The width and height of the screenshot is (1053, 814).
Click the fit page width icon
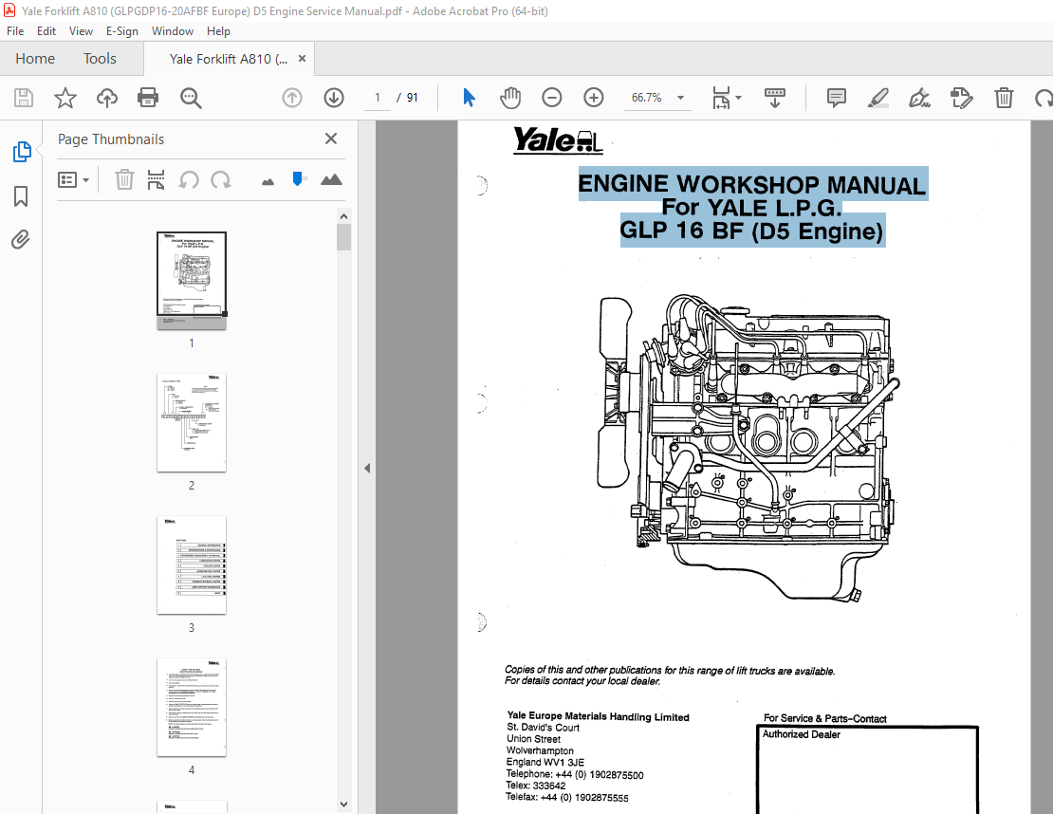tap(721, 98)
